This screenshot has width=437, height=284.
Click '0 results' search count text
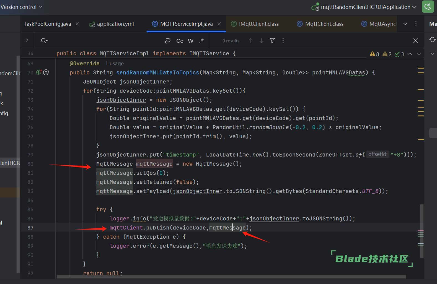pyautogui.click(x=231, y=41)
